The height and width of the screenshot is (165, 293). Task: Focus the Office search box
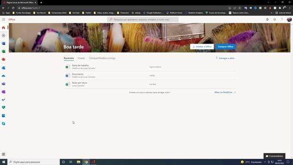(143, 19)
